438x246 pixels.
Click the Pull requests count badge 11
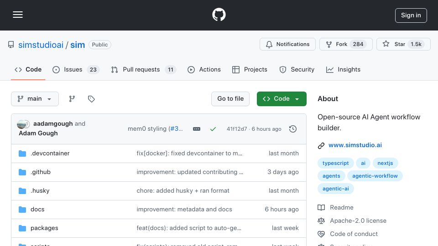(x=170, y=70)
